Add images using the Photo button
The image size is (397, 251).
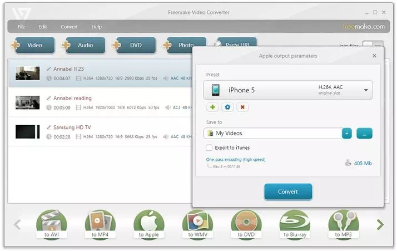point(186,45)
